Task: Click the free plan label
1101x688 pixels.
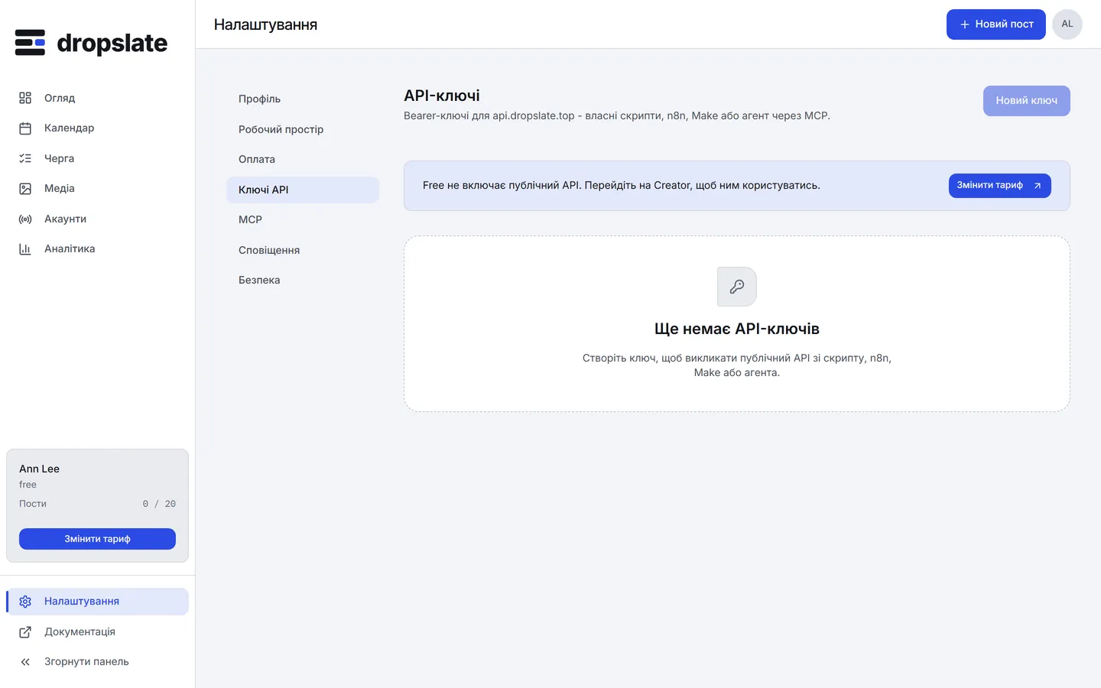Action: tap(28, 485)
